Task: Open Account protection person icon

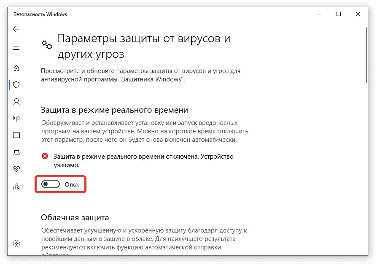Action: [16, 102]
